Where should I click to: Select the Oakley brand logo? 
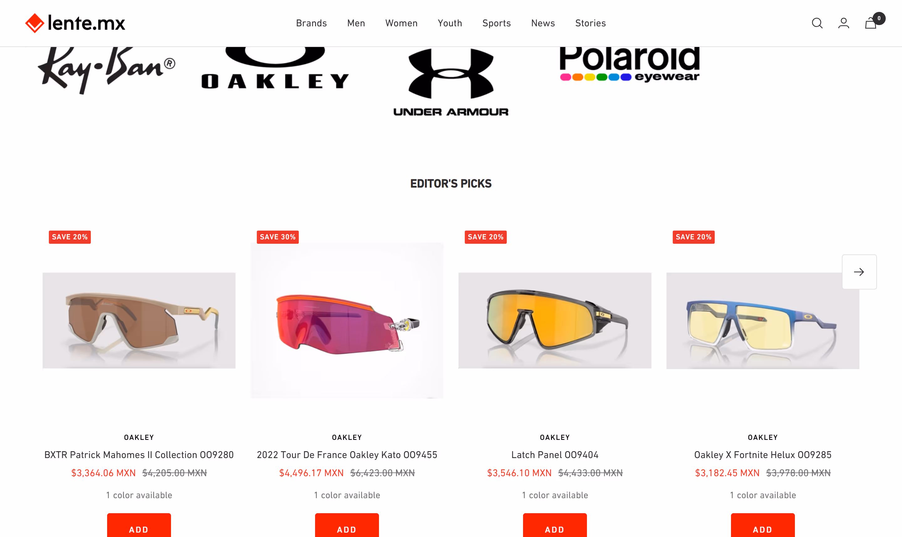coord(275,68)
